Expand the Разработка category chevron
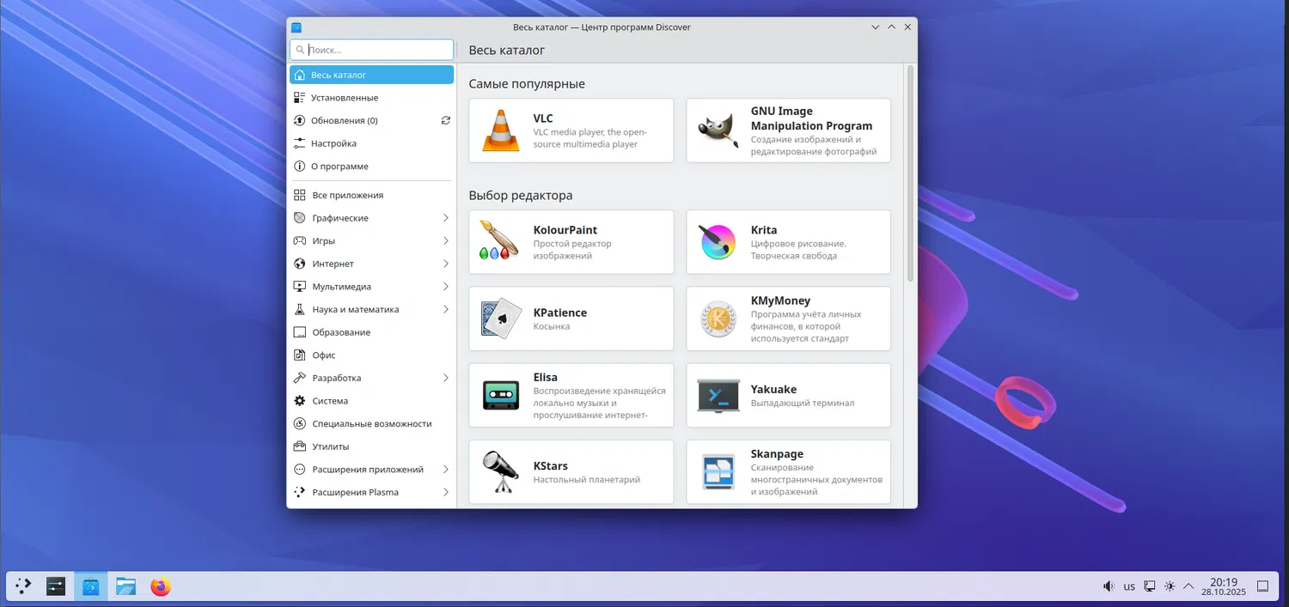This screenshot has width=1289, height=607. 446,378
